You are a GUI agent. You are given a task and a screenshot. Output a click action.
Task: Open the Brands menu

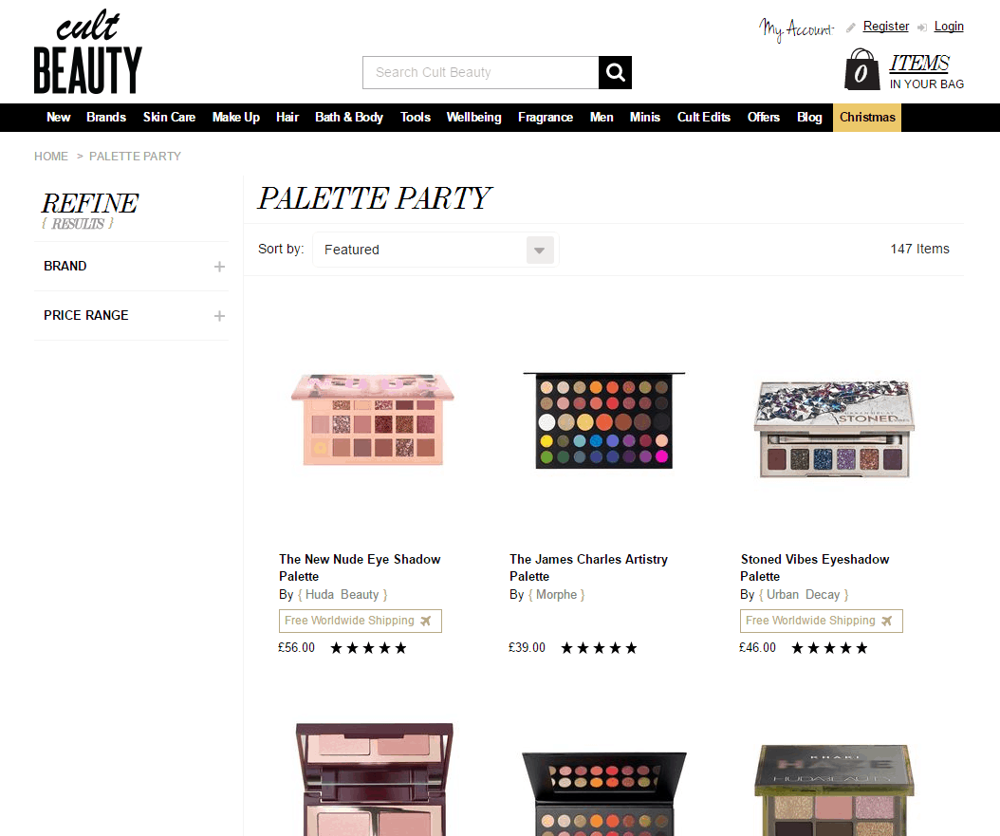tap(106, 118)
